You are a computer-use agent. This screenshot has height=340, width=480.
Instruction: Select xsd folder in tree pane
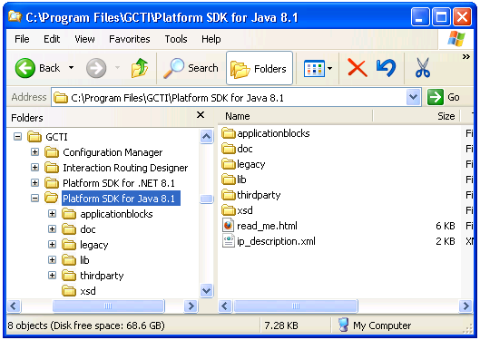coord(79,291)
